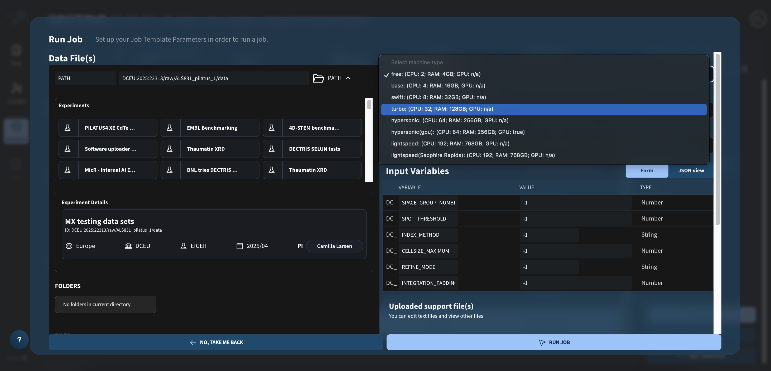This screenshot has height=371, width=771.
Task: Click SPOT_THRESHOLD variable name field
Action: point(428,219)
